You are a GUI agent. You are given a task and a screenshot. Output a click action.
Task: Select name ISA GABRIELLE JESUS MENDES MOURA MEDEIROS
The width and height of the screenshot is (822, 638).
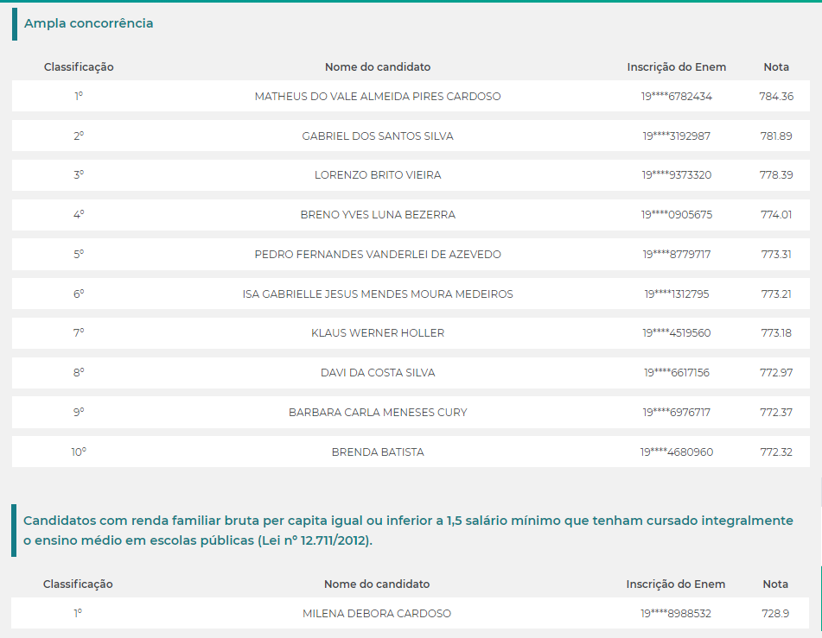[378, 294]
